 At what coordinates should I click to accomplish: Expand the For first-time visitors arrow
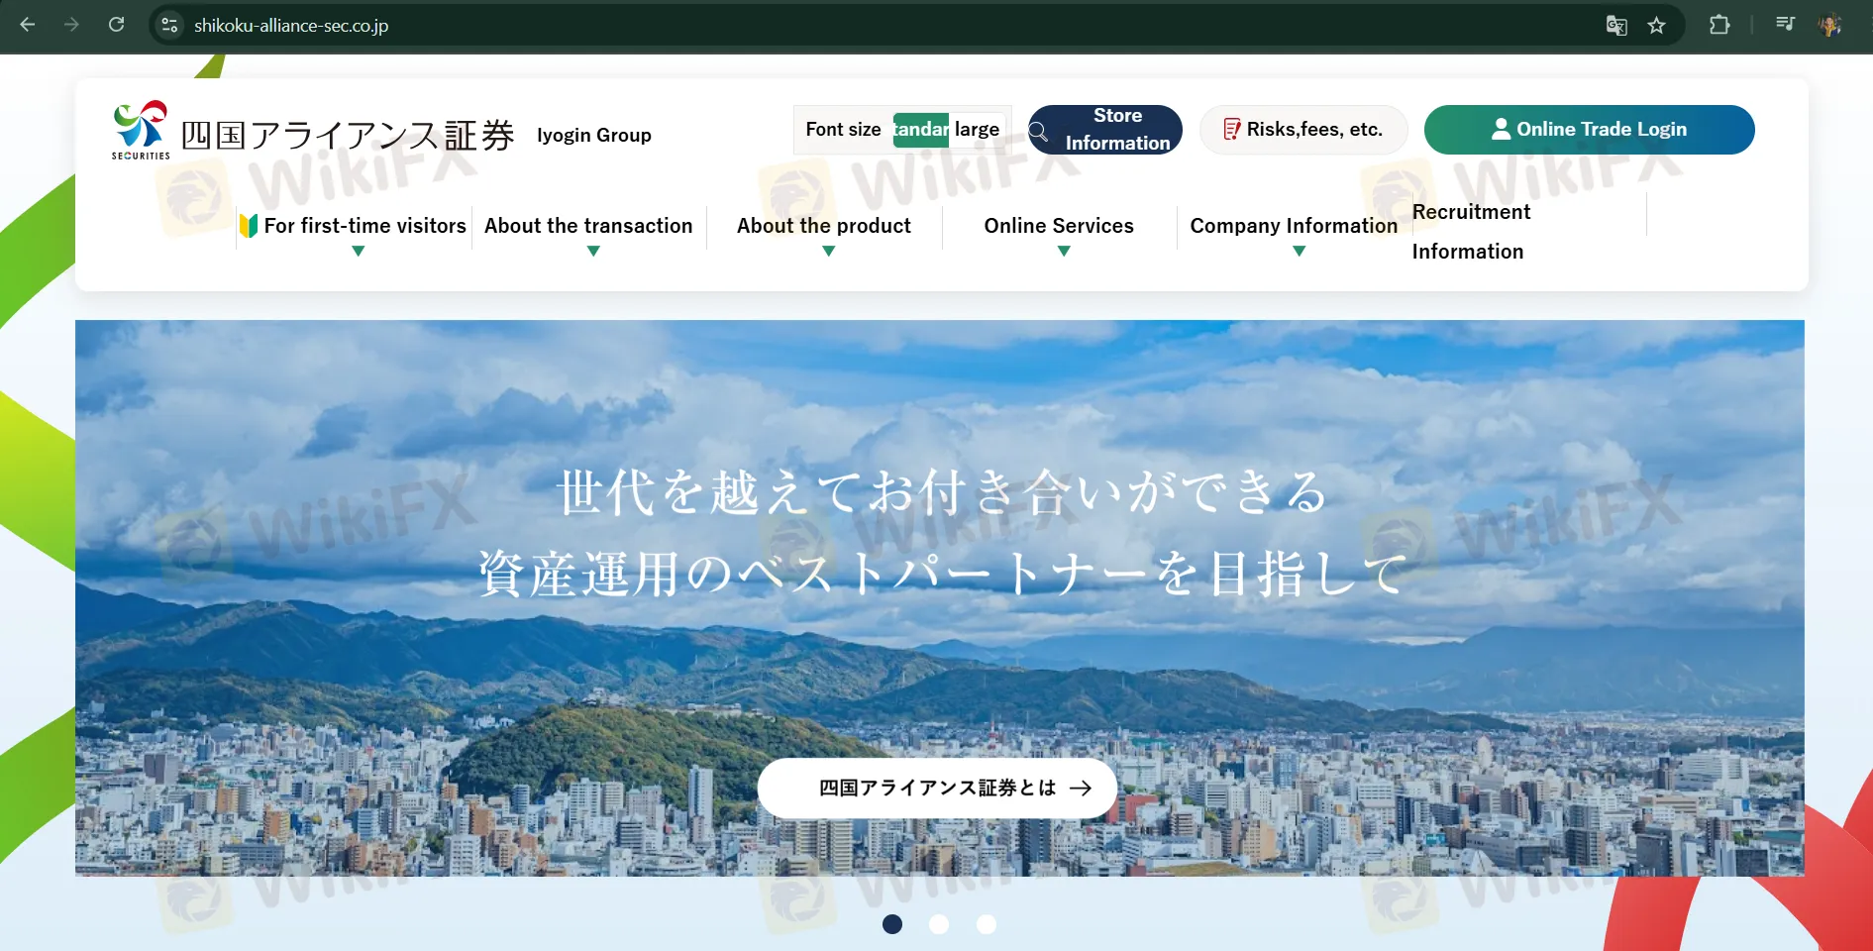point(359,252)
